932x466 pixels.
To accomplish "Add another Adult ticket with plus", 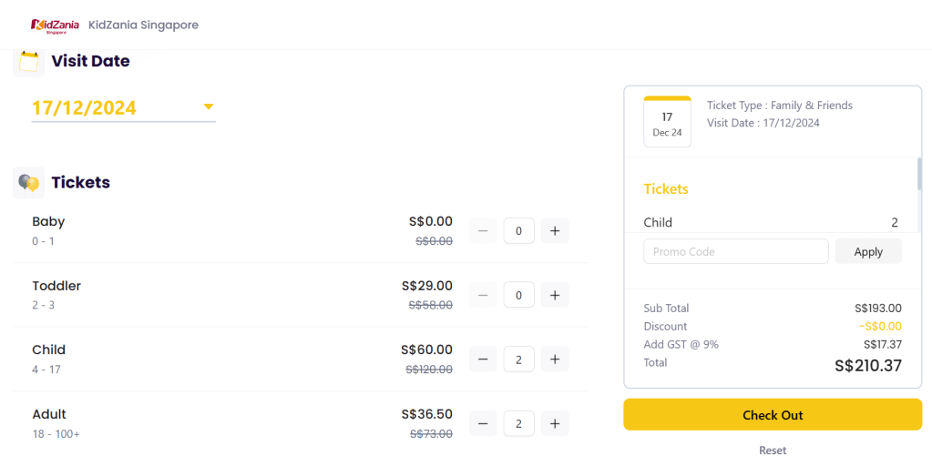I will tap(555, 423).
